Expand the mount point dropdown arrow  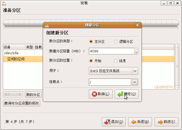[135, 82]
